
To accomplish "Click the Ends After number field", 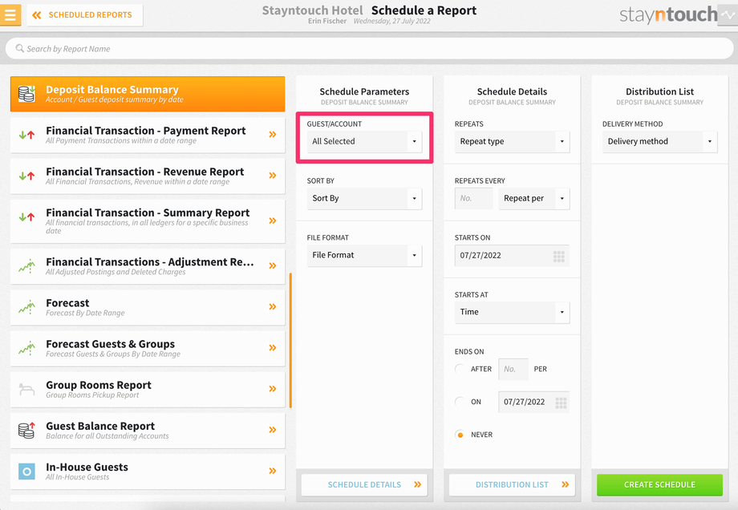I will point(513,369).
